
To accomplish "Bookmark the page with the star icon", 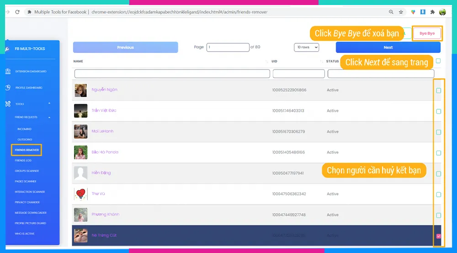I will (x=401, y=12).
